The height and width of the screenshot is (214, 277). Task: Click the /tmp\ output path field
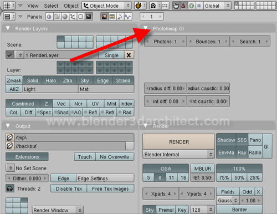74,137
